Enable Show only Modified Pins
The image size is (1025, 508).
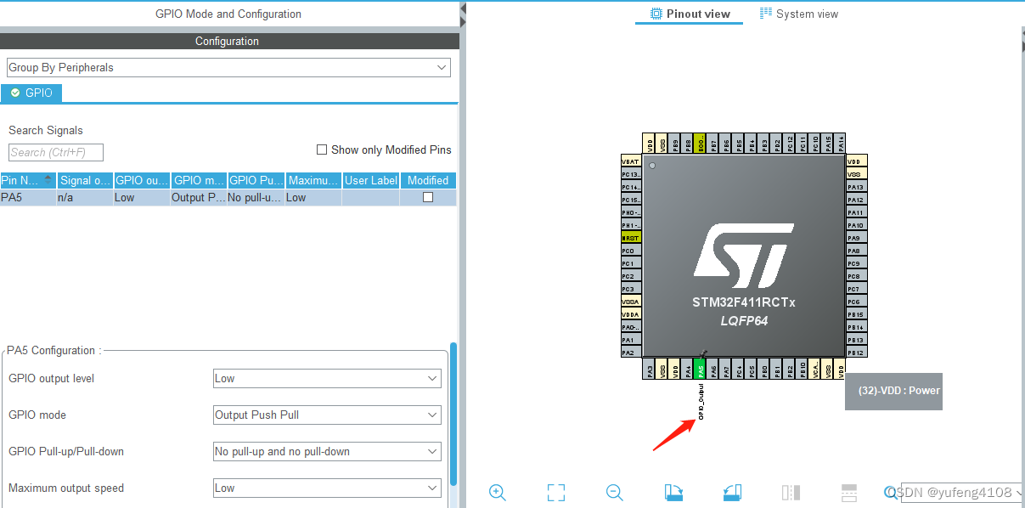coord(322,150)
